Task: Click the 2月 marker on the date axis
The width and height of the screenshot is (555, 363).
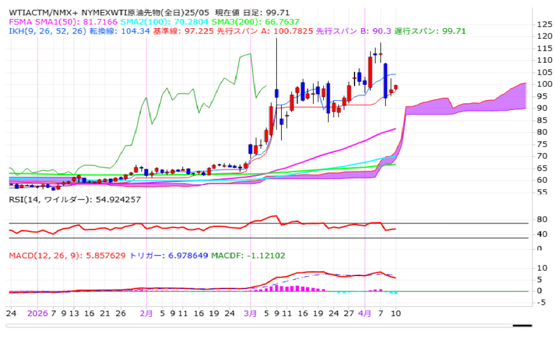Action: tap(146, 313)
